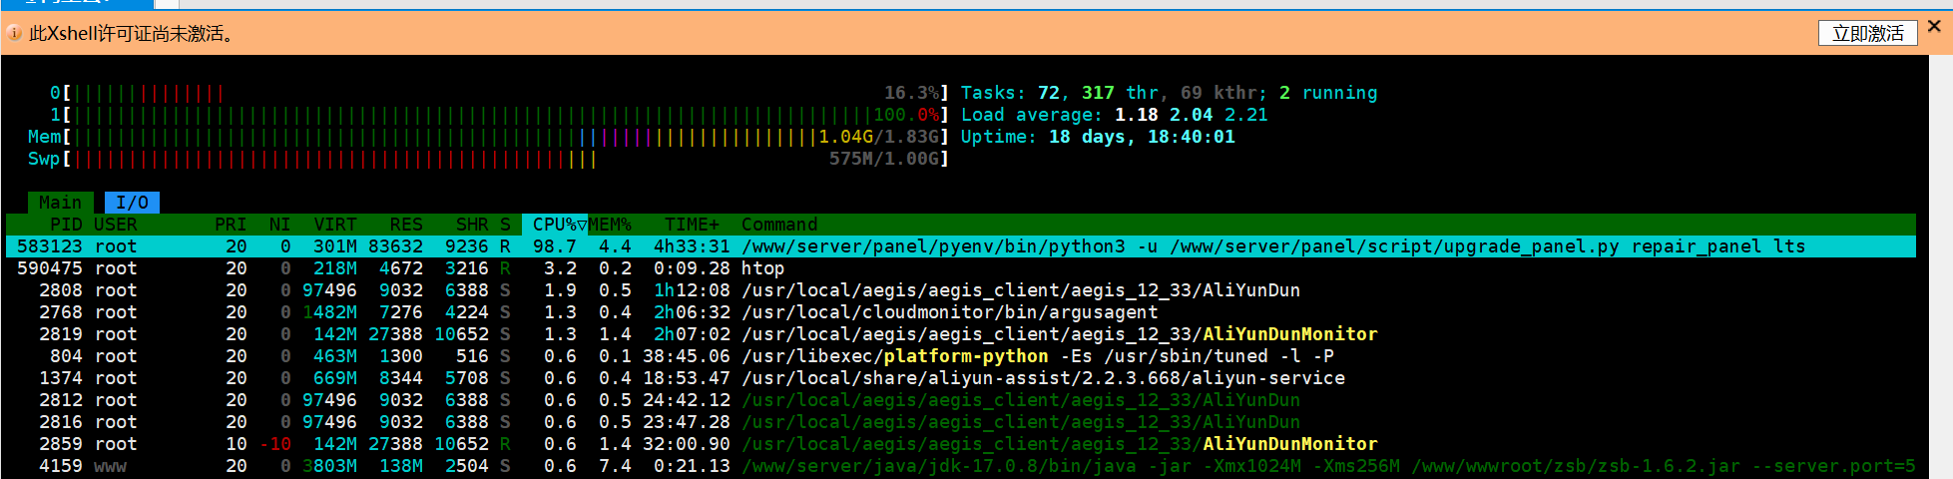Sort by the NI column header
The image size is (1953, 479).
click(x=280, y=225)
